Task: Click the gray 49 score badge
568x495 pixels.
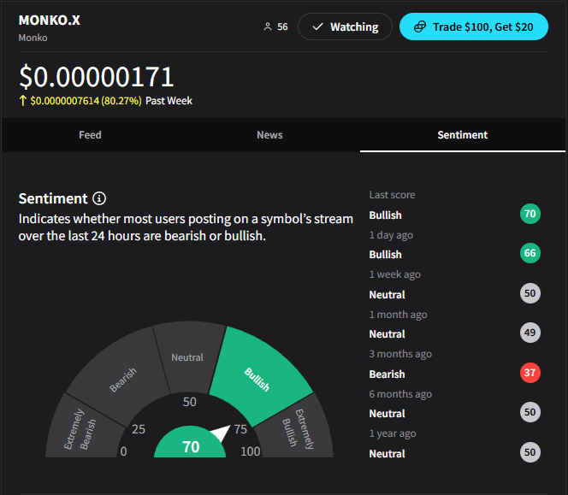Action: [530, 333]
